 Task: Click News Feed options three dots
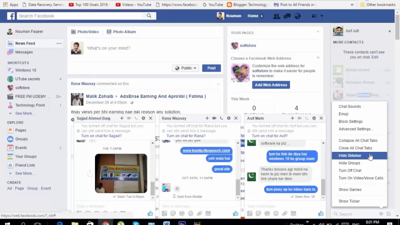tap(59, 43)
